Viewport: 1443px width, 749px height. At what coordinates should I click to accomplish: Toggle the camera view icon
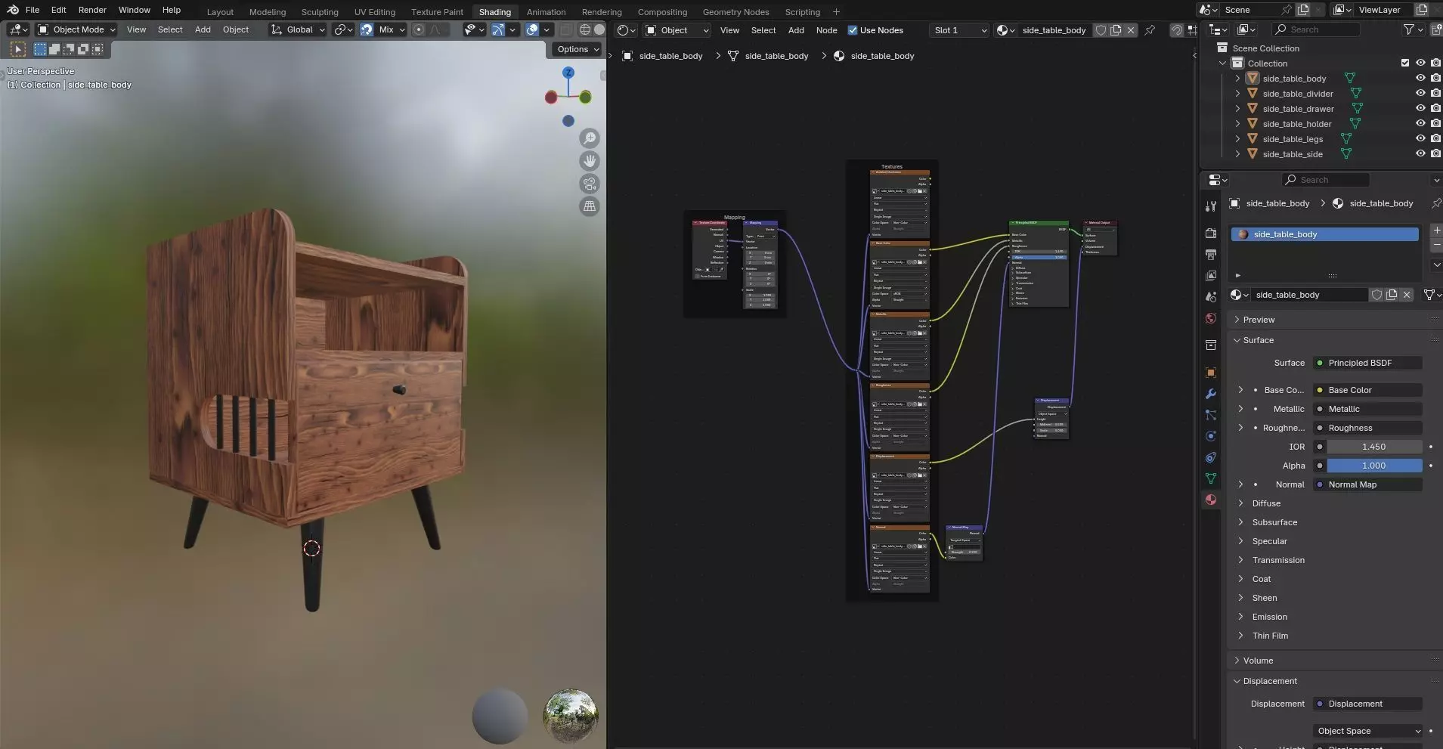point(590,184)
